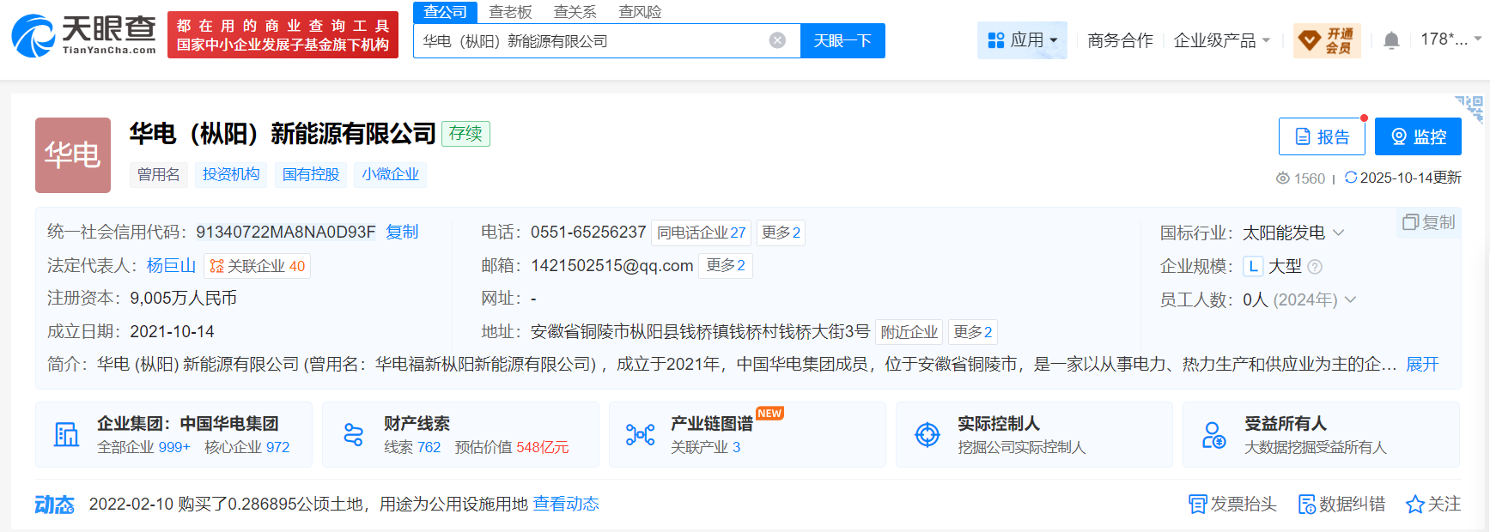Open 线索 762 property clues
Viewport: 1490px width, 532px height.
[x=412, y=447]
